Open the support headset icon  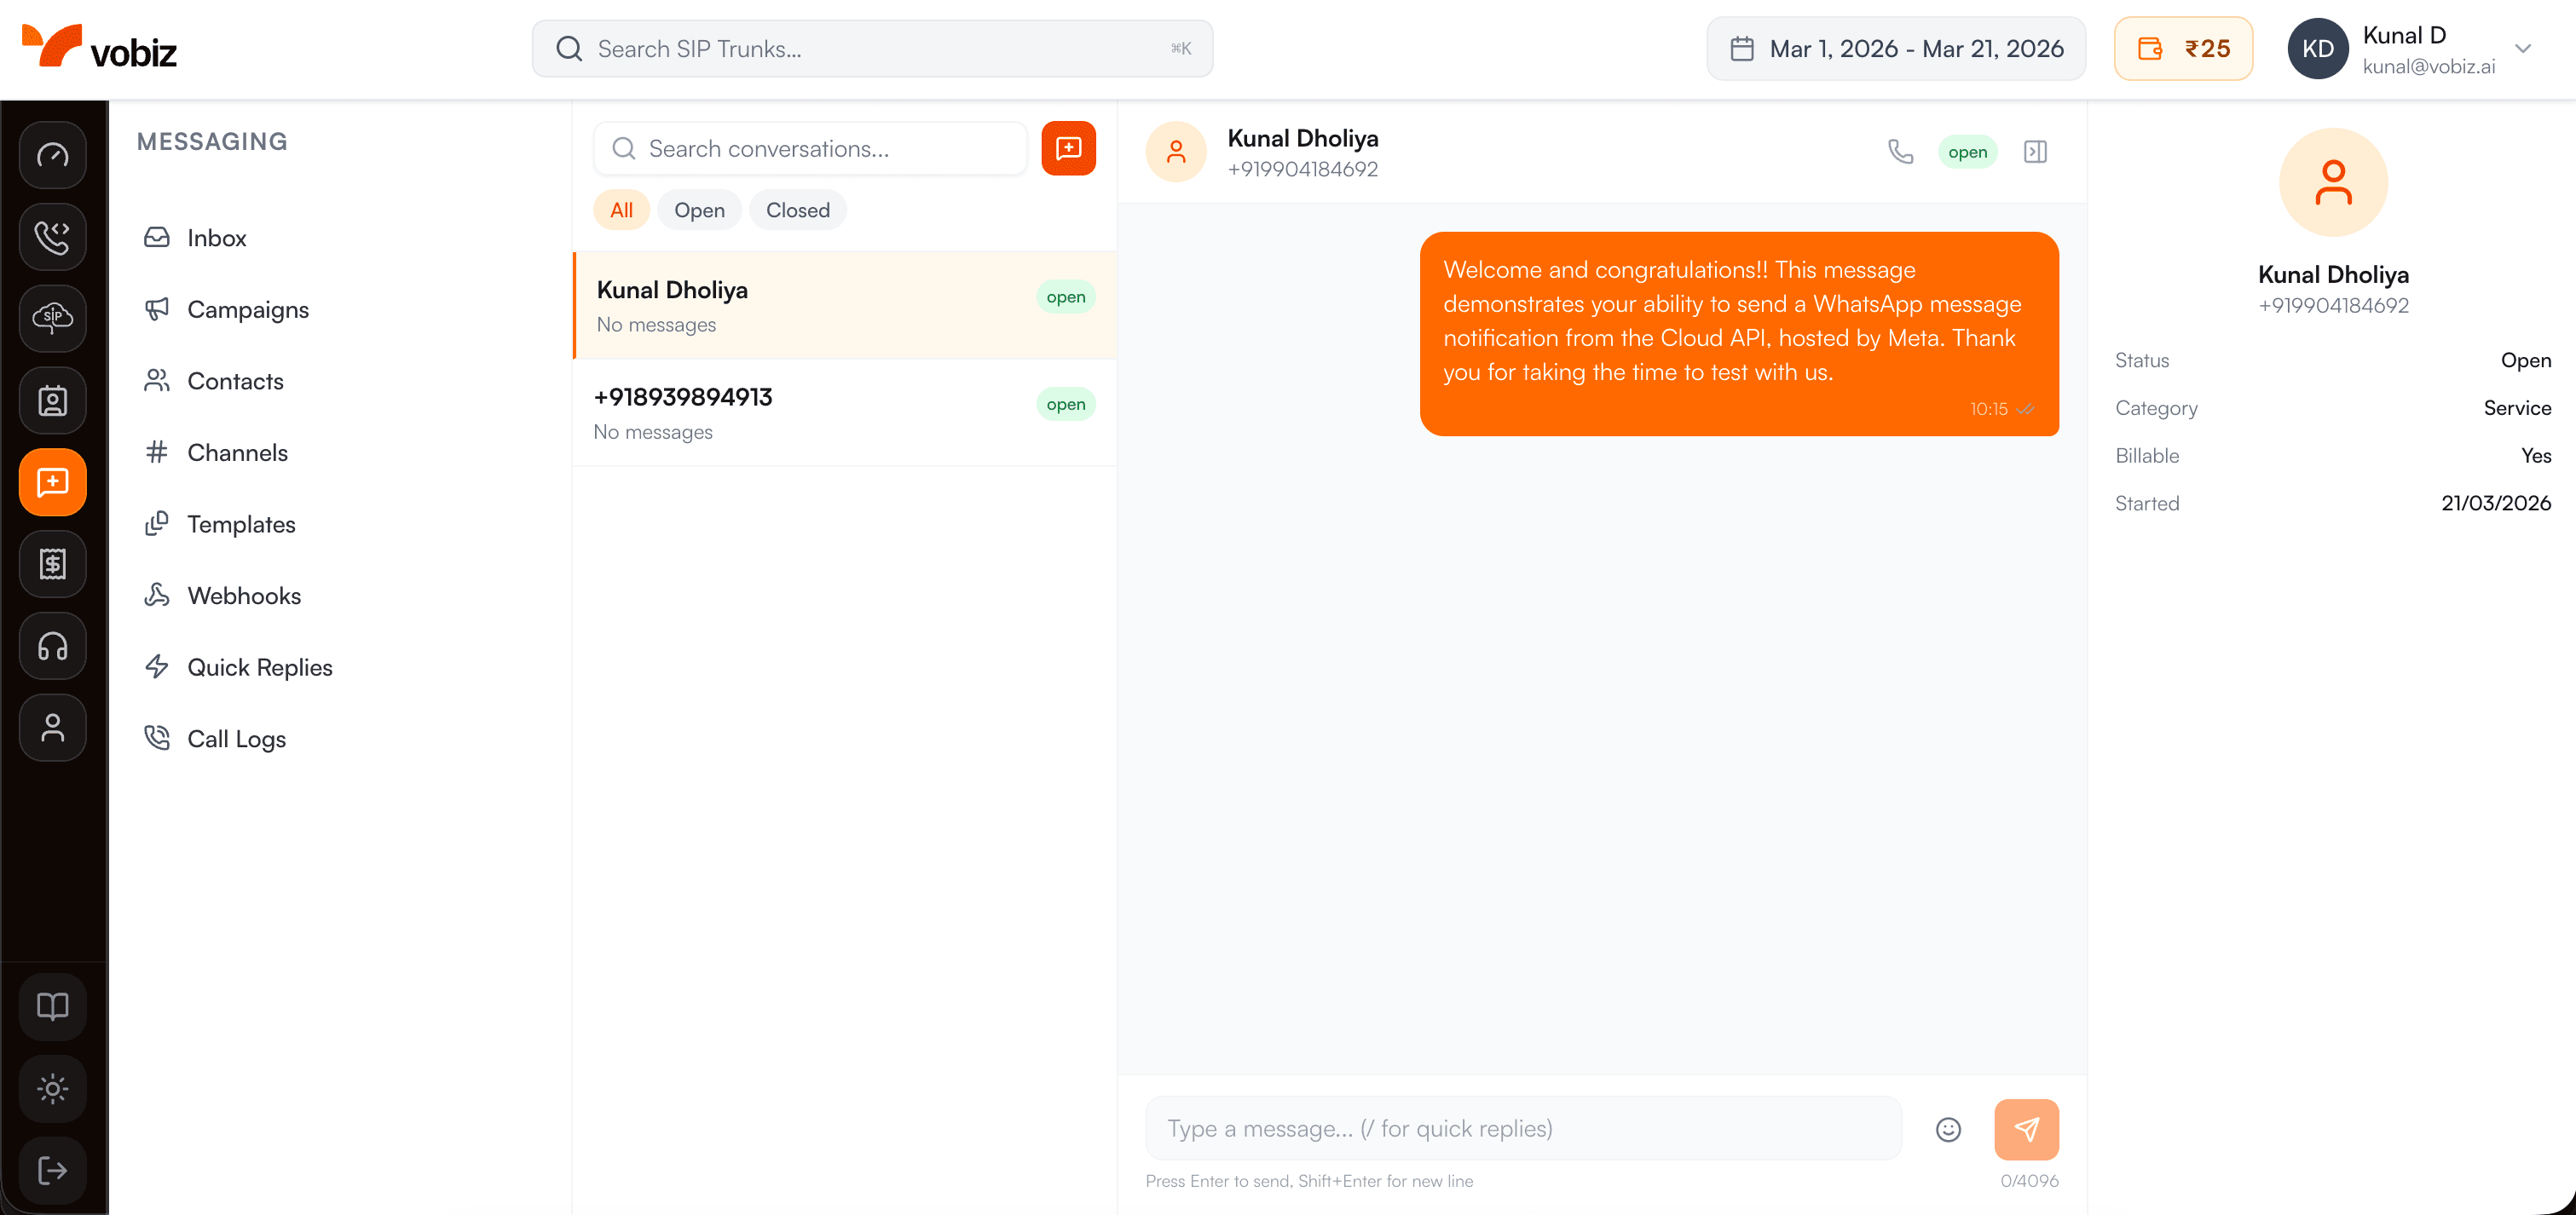click(x=52, y=646)
